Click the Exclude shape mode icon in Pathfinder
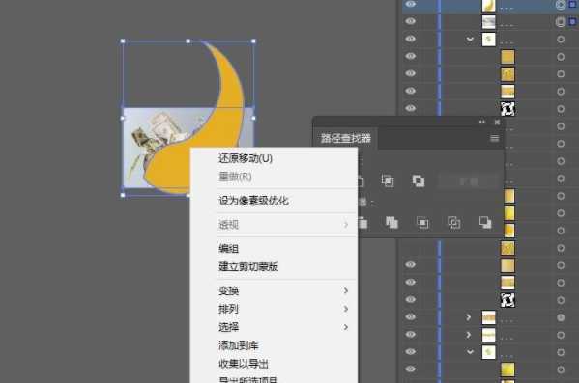 [x=418, y=181]
